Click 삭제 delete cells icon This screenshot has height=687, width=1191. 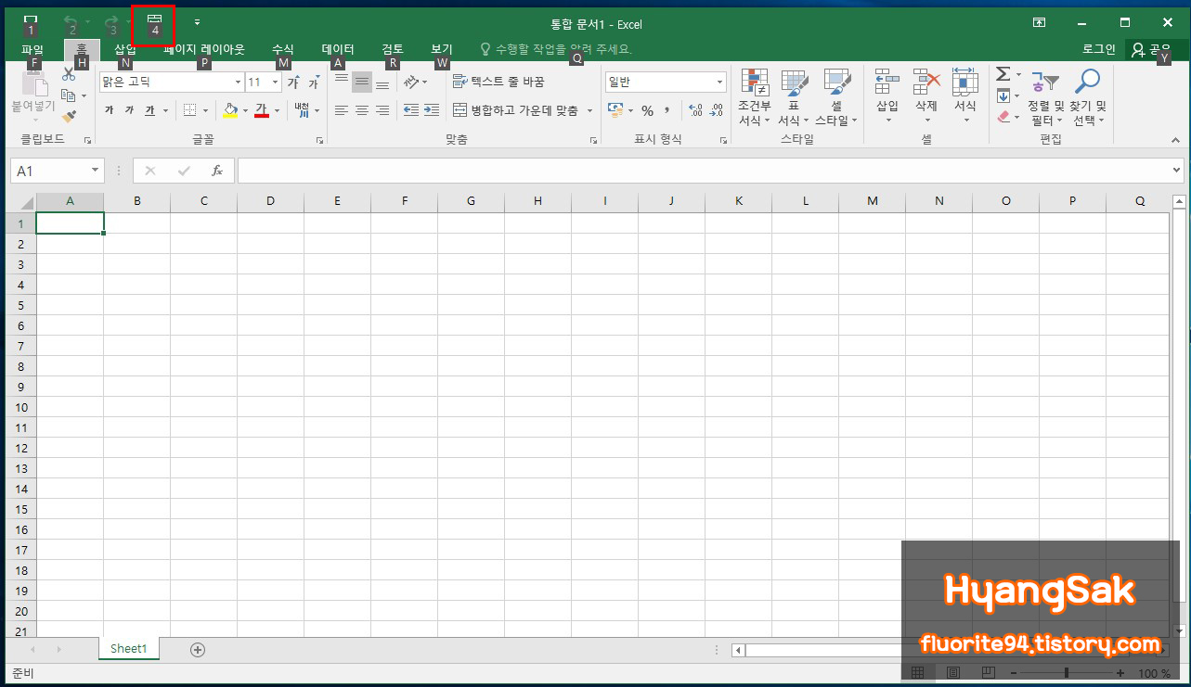[926, 83]
